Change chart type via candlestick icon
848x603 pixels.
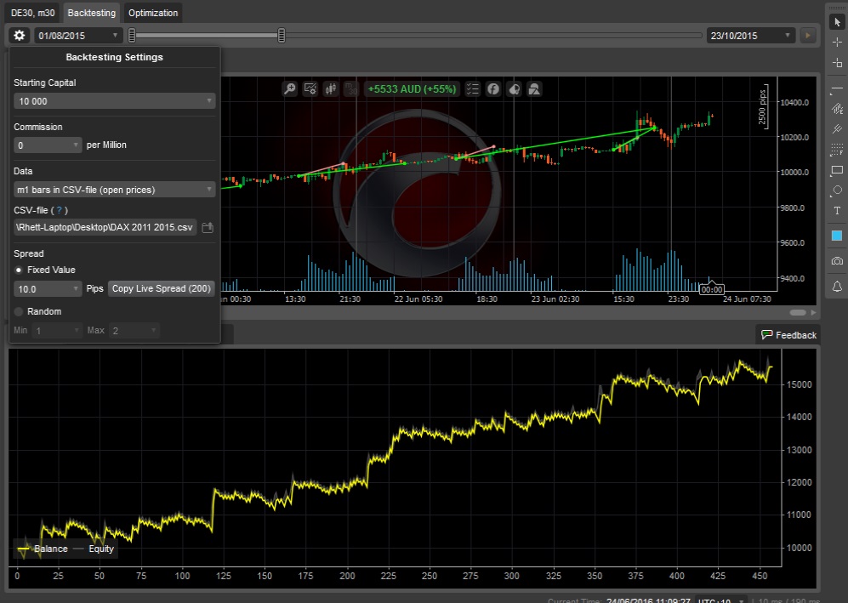click(x=330, y=88)
